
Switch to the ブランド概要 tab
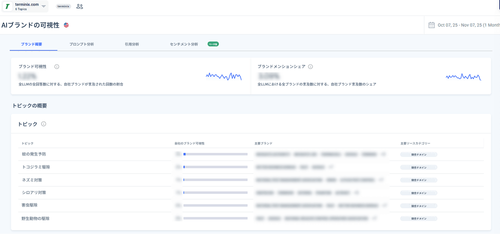31,44
